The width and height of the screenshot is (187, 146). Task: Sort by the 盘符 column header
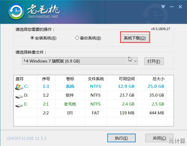point(20,79)
